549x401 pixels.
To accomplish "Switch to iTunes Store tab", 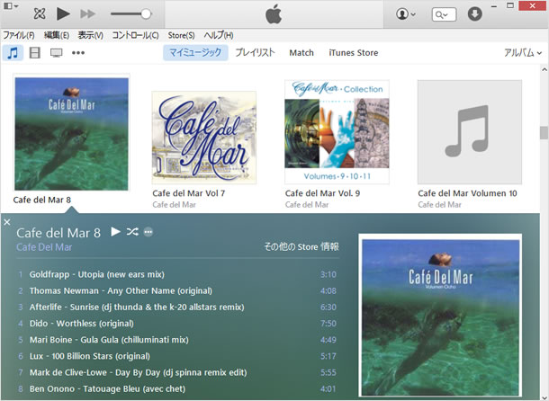I will 354,53.
